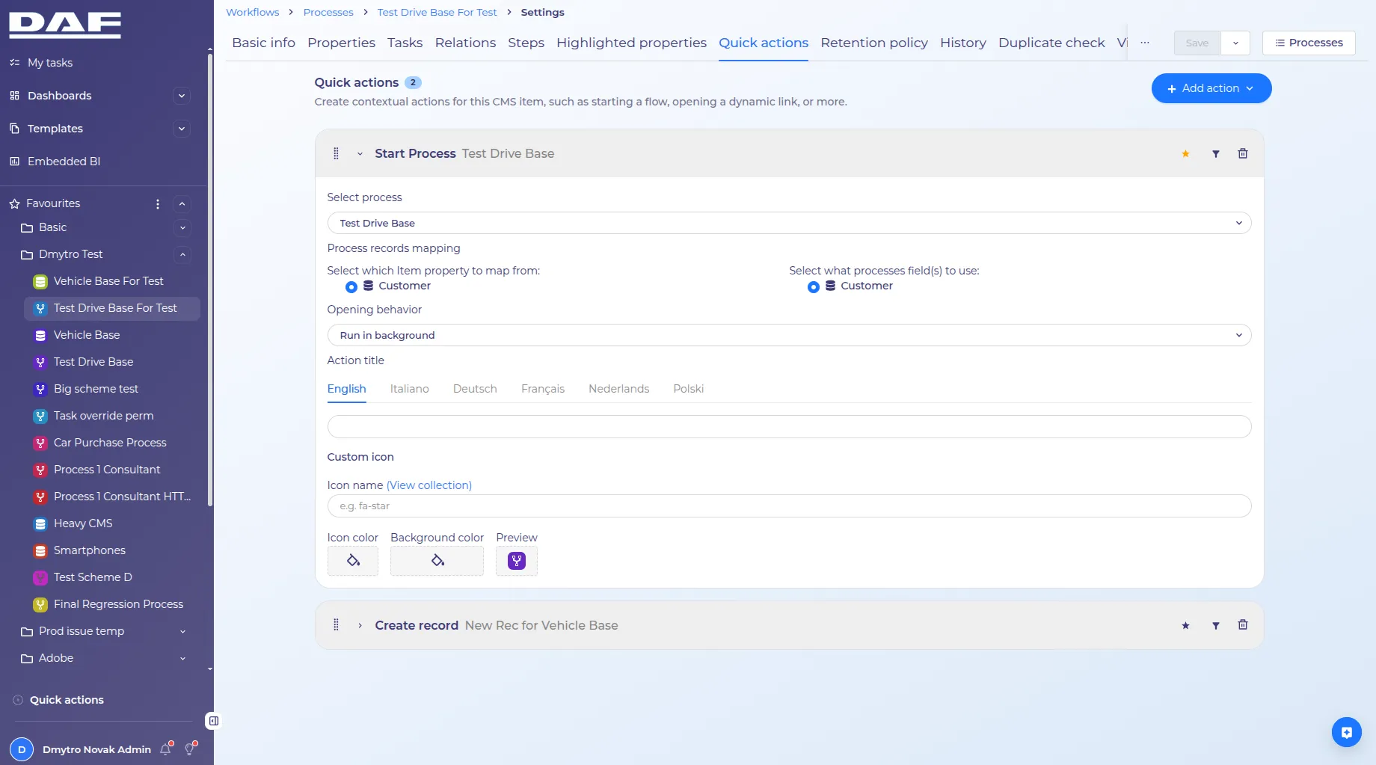This screenshot has width=1376, height=765.
Task: Select Customer item property radio button
Action: (x=351, y=287)
